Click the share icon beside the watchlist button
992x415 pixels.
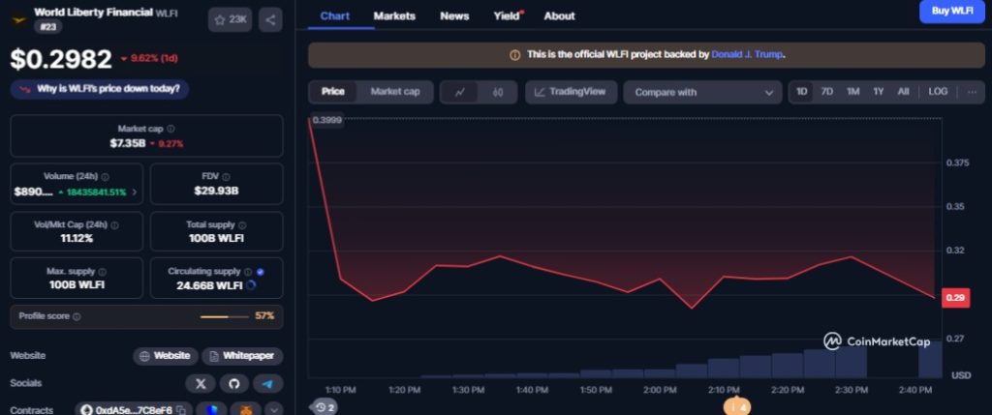(x=270, y=19)
